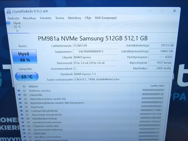This screenshot has width=188, height=141.
Task: Open the Teema menu
Action: pyautogui.click(x=60, y=18)
